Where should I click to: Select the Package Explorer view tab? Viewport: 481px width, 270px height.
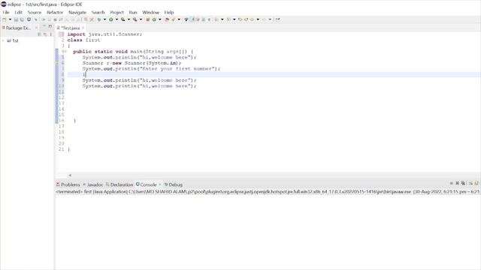pos(17,28)
